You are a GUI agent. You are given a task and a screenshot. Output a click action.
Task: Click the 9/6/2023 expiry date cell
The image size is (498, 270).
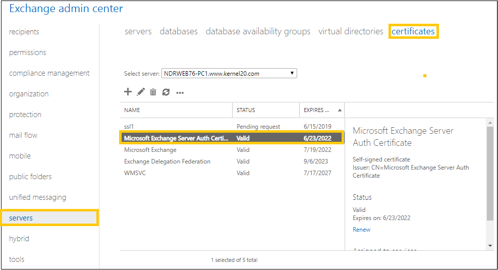pos(316,161)
